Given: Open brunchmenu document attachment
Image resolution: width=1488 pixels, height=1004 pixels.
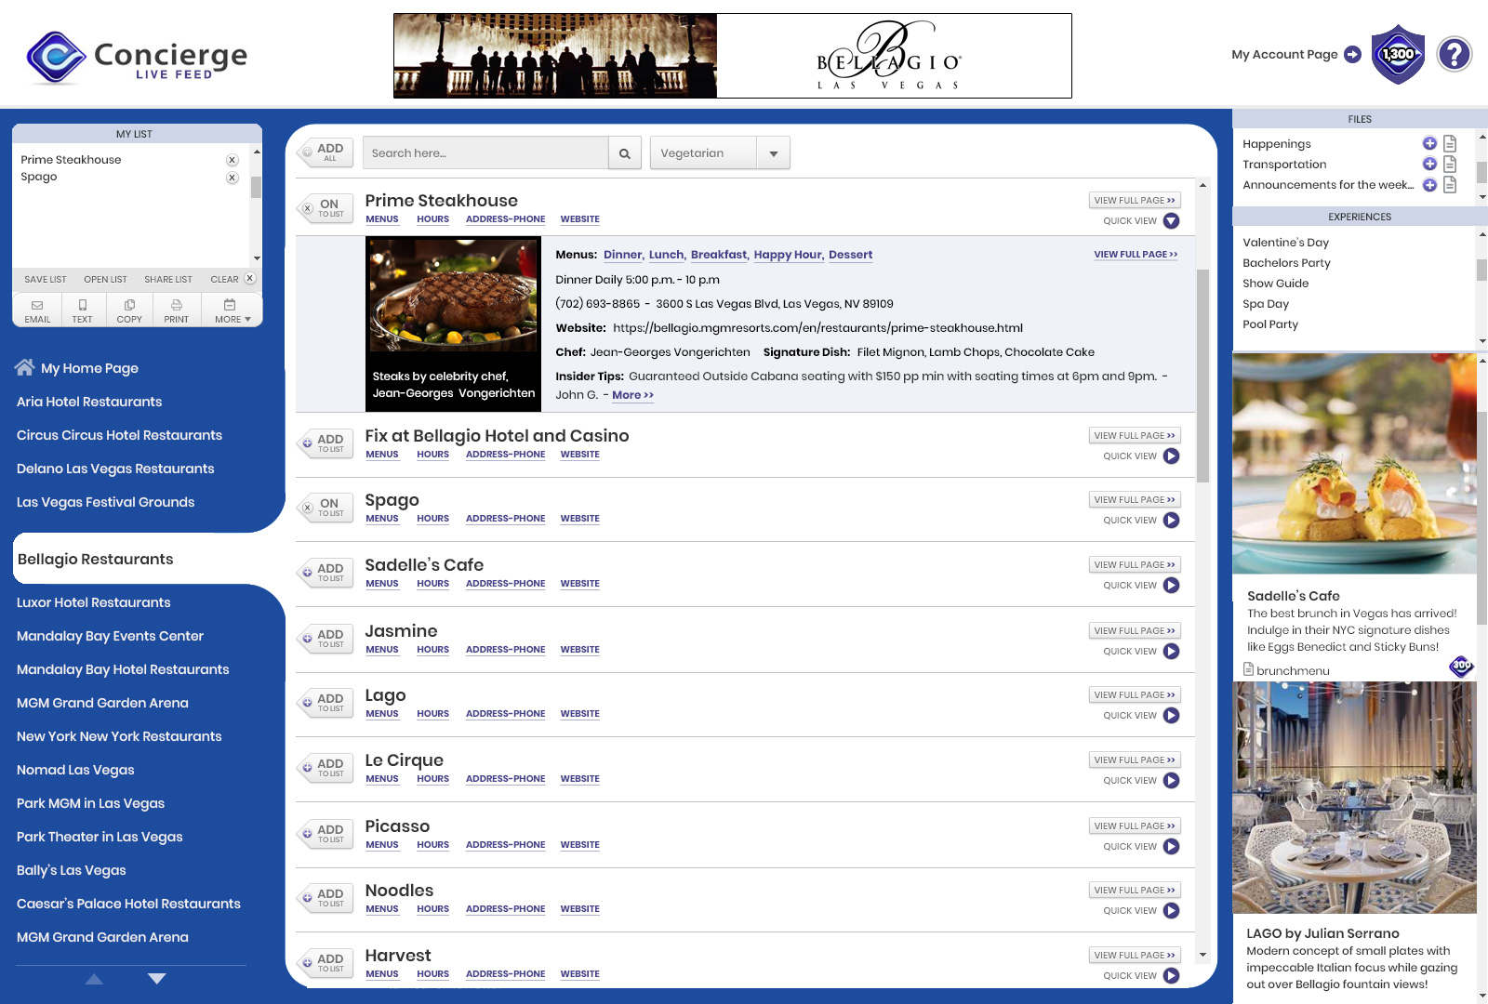Looking at the screenshot, I should 1287,670.
